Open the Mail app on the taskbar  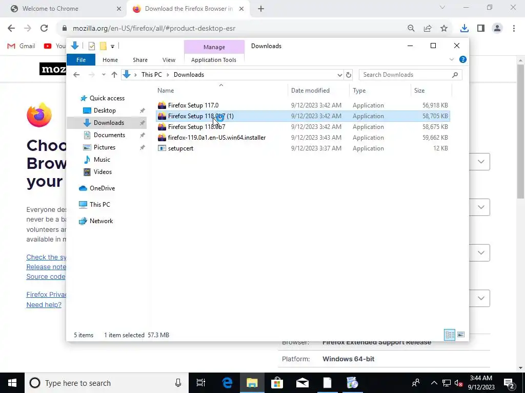point(302,383)
